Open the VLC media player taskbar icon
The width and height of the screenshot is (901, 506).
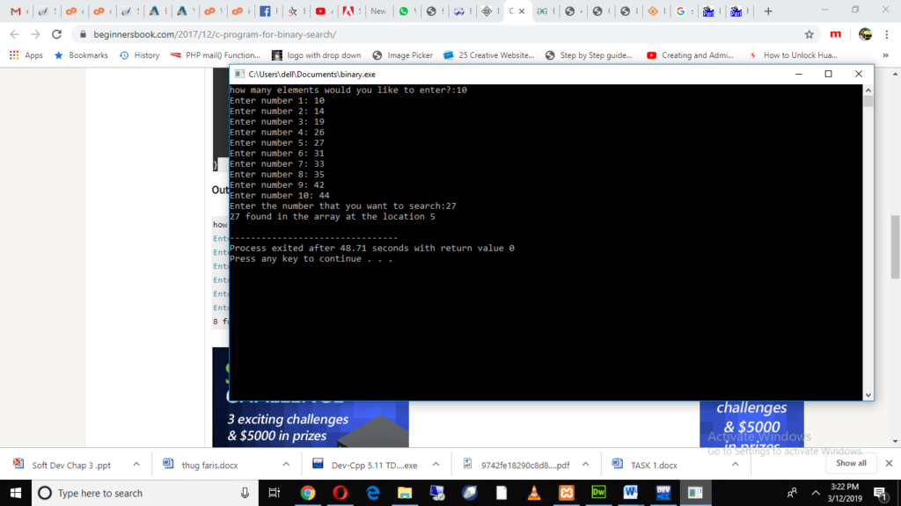534,493
